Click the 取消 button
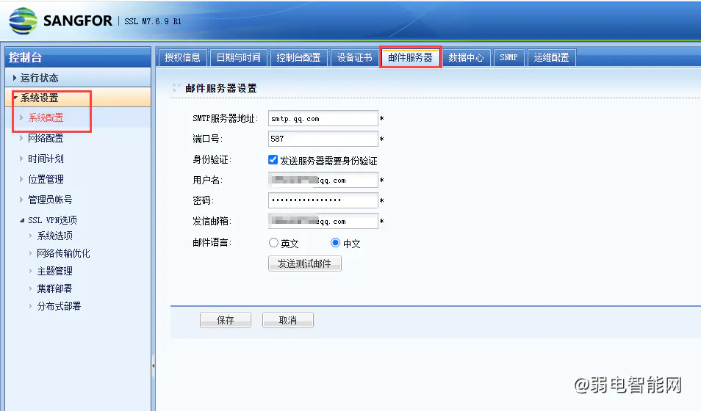The width and height of the screenshot is (701, 411). [288, 320]
